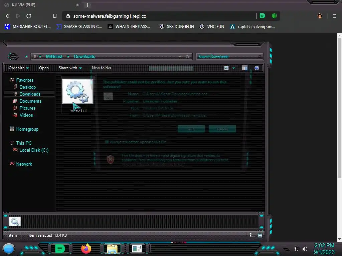Open the green shield extension icon
The width and height of the screenshot is (342, 256).
274,16
